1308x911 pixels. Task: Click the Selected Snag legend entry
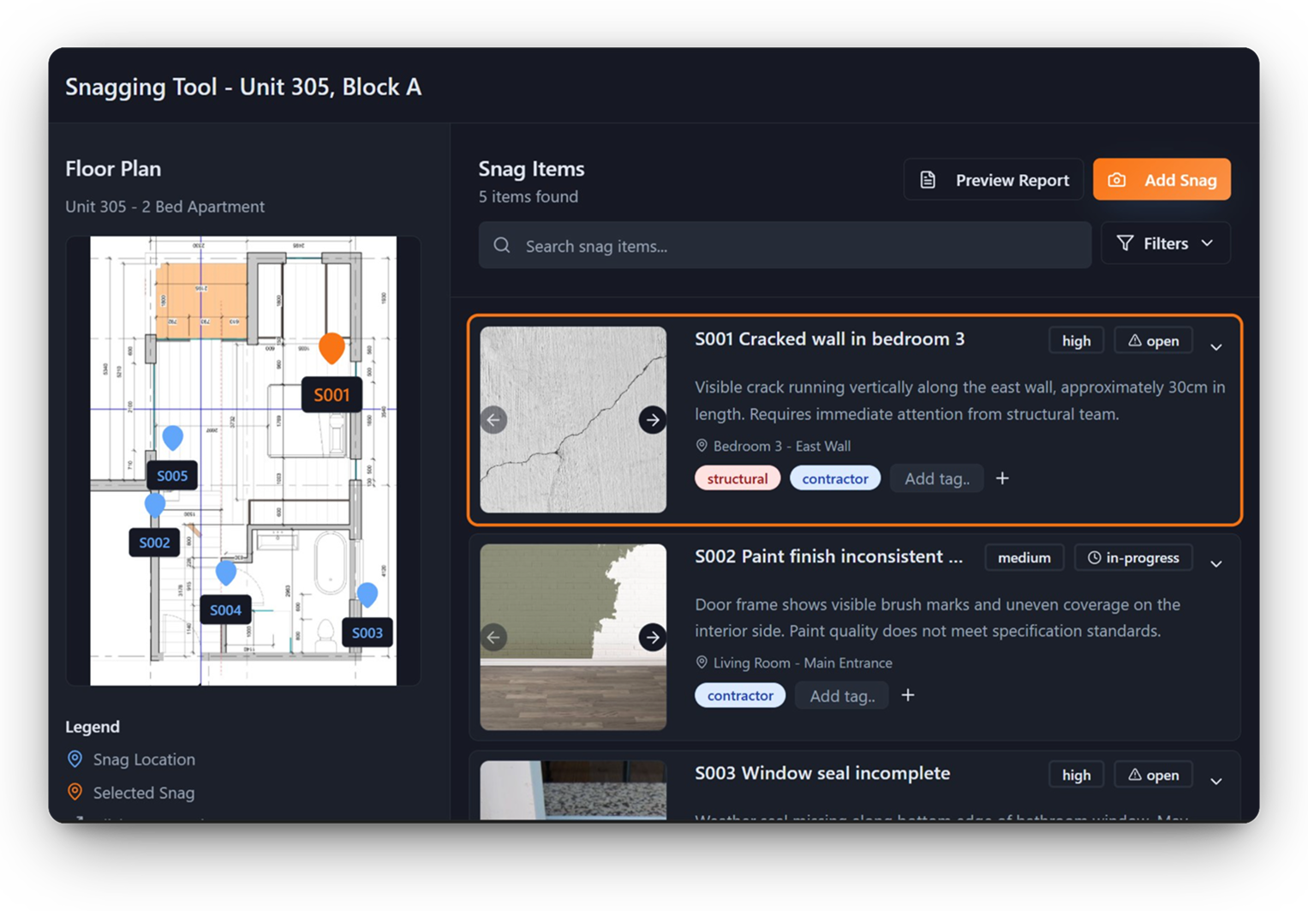[x=131, y=793]
